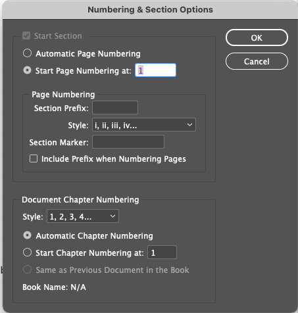
Task: Click the chevron on the 1, 2, 3, 4 dropdown
Action: pyautogui.click(x=112, y=216)
